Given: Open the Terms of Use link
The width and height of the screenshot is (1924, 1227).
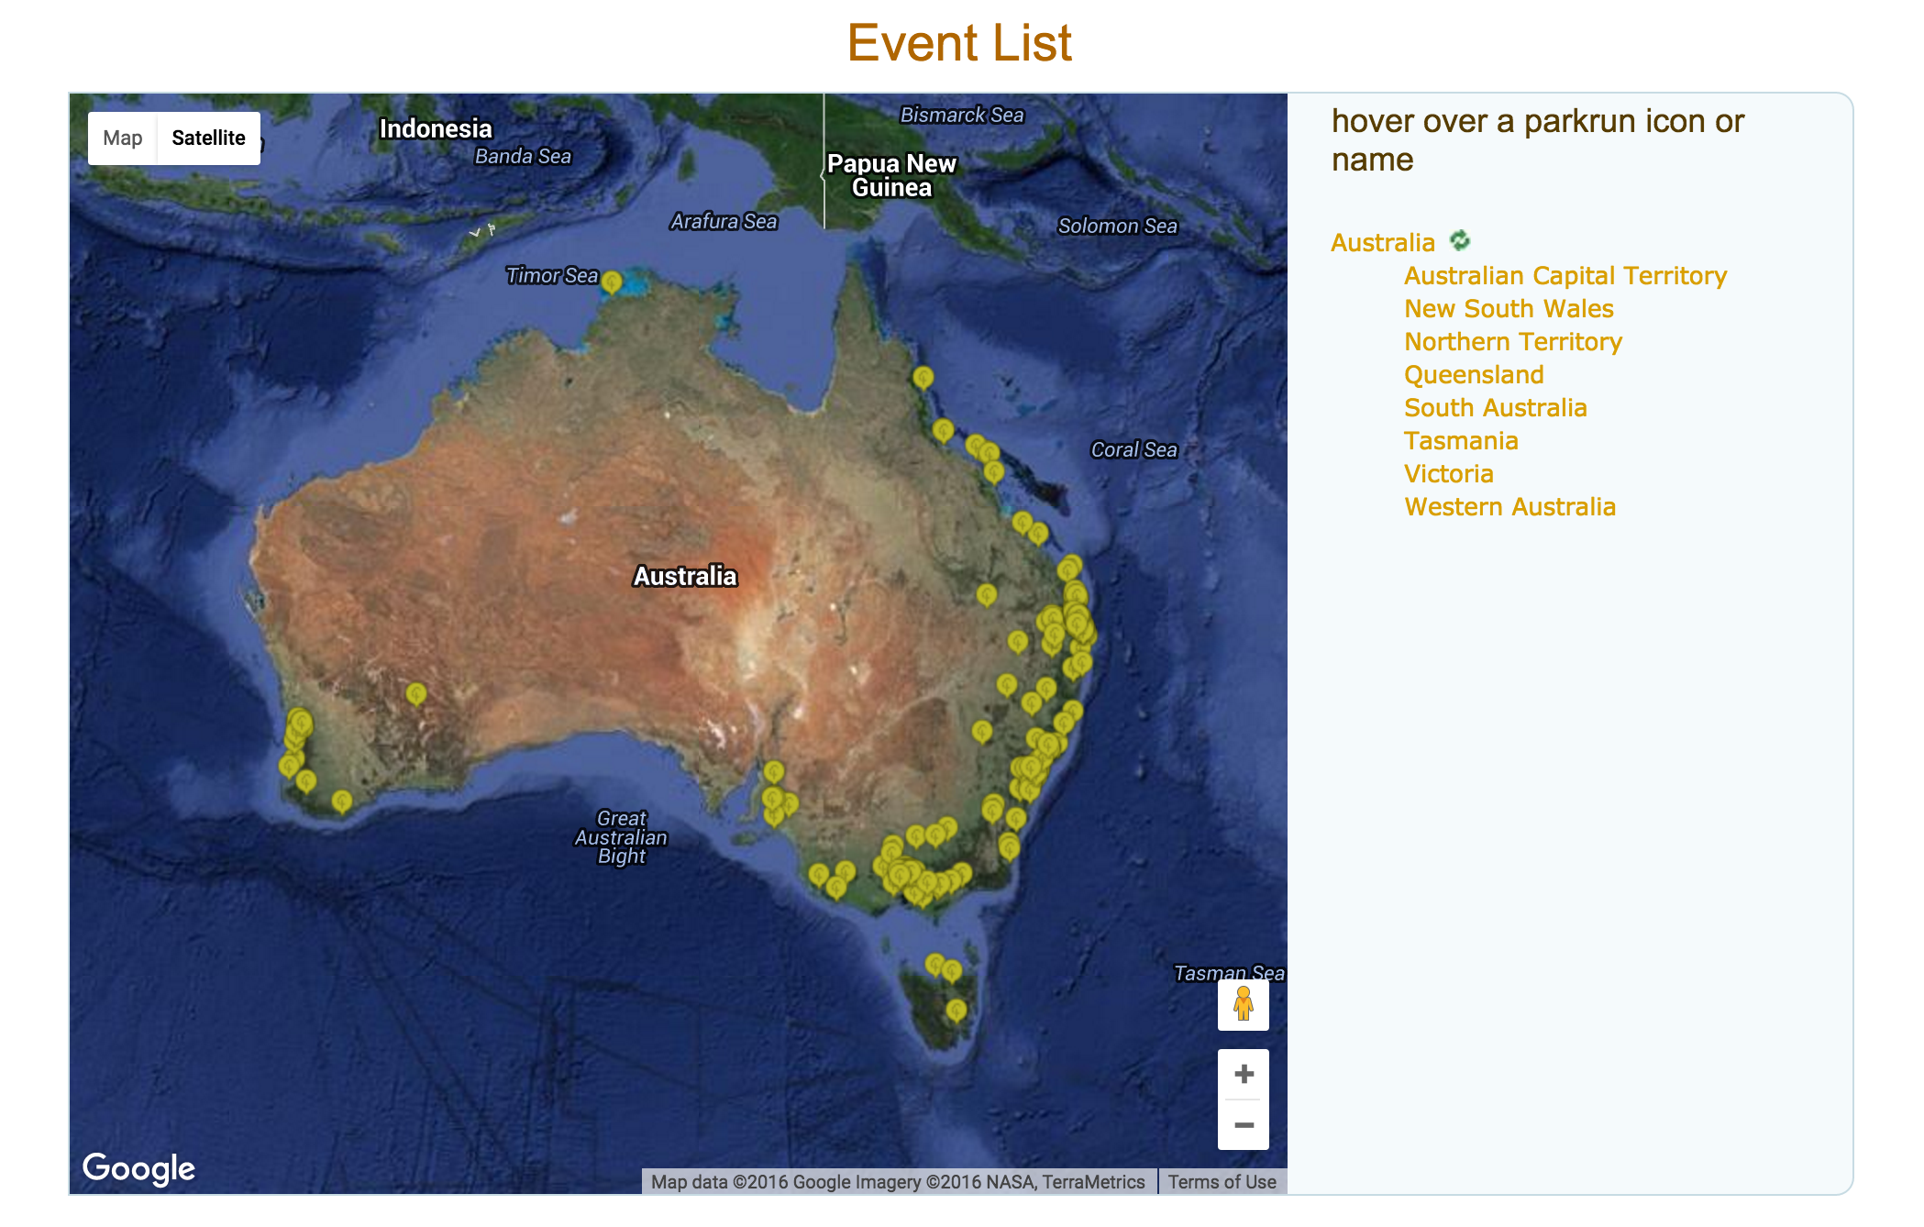Looking at the screenshot, I should [1221, 1182].
